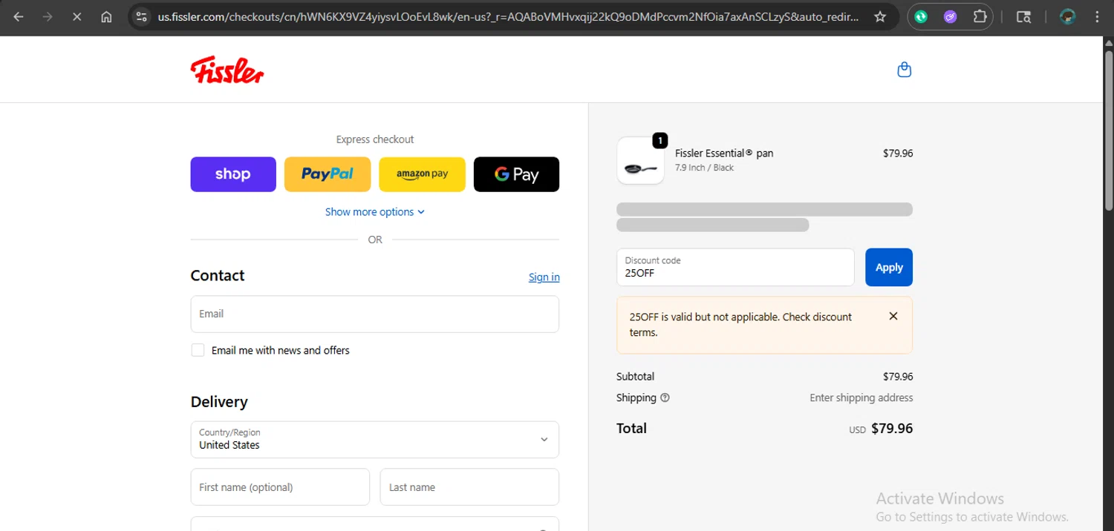Click the Fissler Essential® pan product name
Image resolution: width=1114 pixels, height=531 pixels.
(724, 153)
